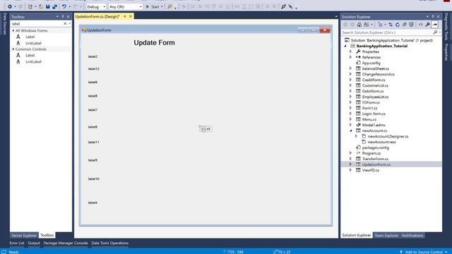Select Model1.edmx in Solution Explorer

(374, 125)
